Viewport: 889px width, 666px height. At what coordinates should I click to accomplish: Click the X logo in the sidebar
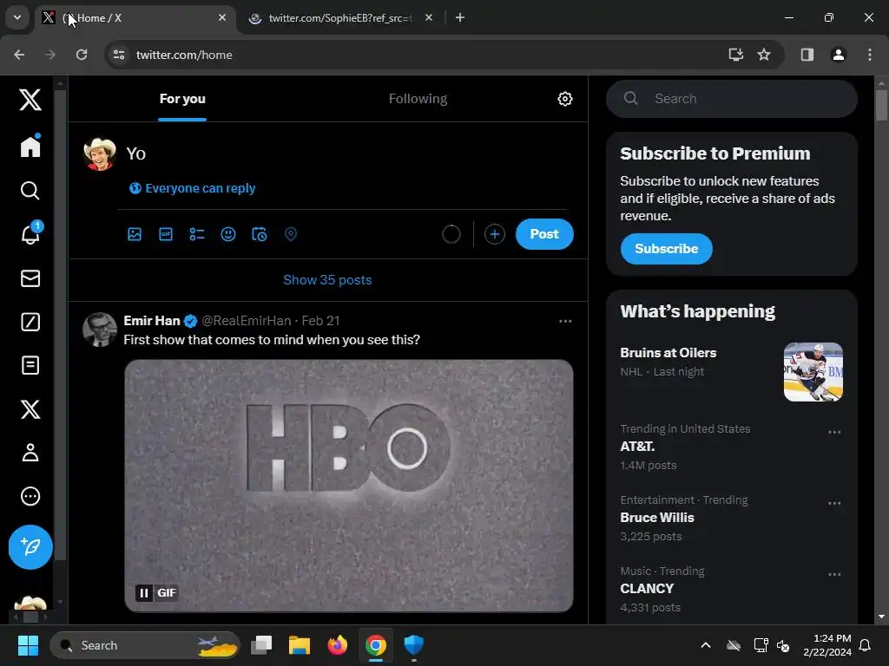pos(30,100)
